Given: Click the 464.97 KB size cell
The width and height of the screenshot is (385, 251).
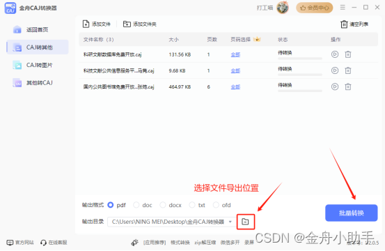Looking at the screenshot, I should coord(180,86).
